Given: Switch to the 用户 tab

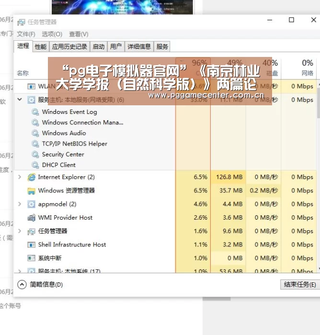Looking at the screenshot, I should point(116,46).
